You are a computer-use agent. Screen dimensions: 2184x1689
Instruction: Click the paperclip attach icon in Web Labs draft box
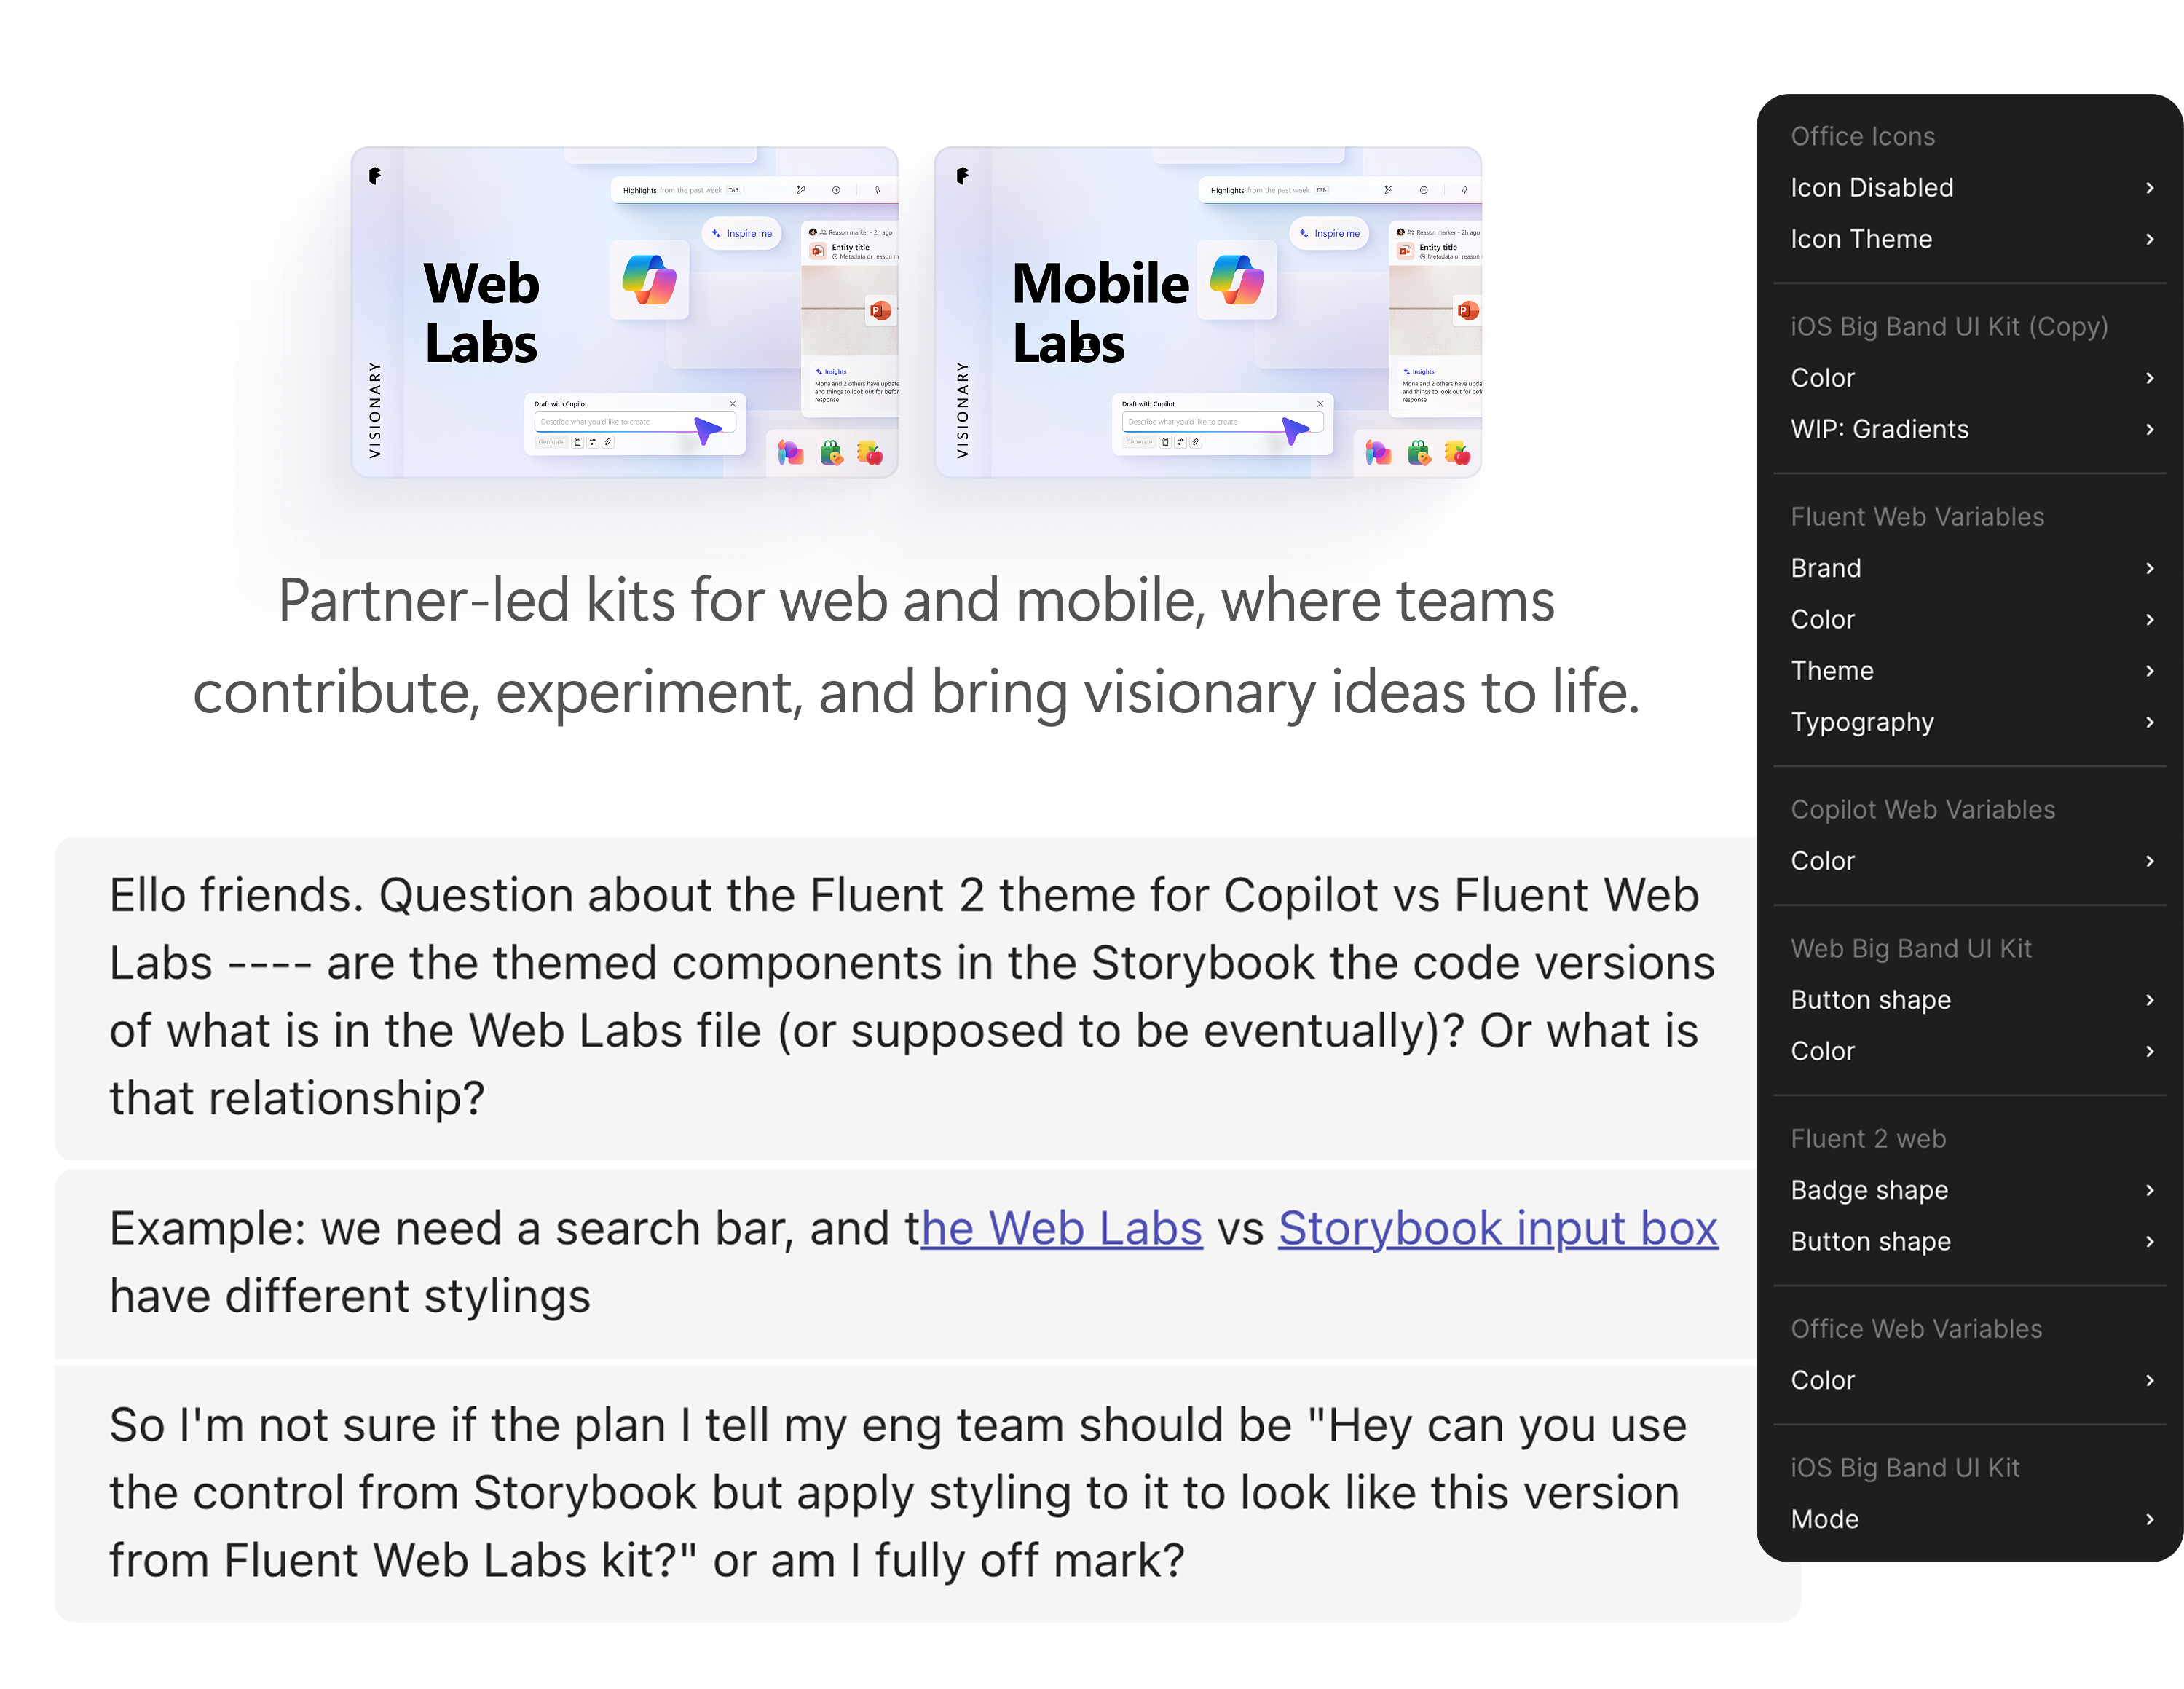tap(607, 442)
